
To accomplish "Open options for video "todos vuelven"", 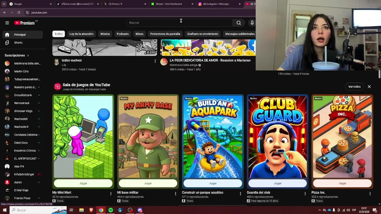I will 155,61.
